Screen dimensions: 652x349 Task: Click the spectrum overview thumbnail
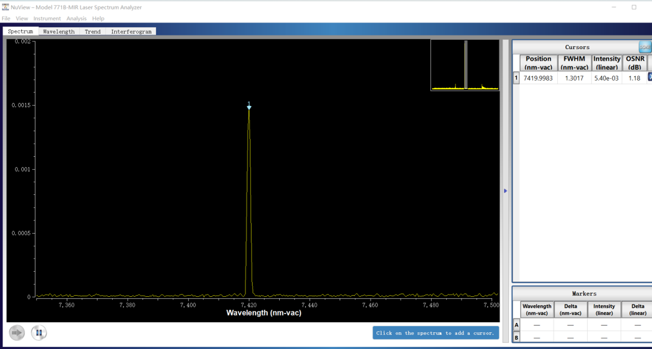[464, 65]
